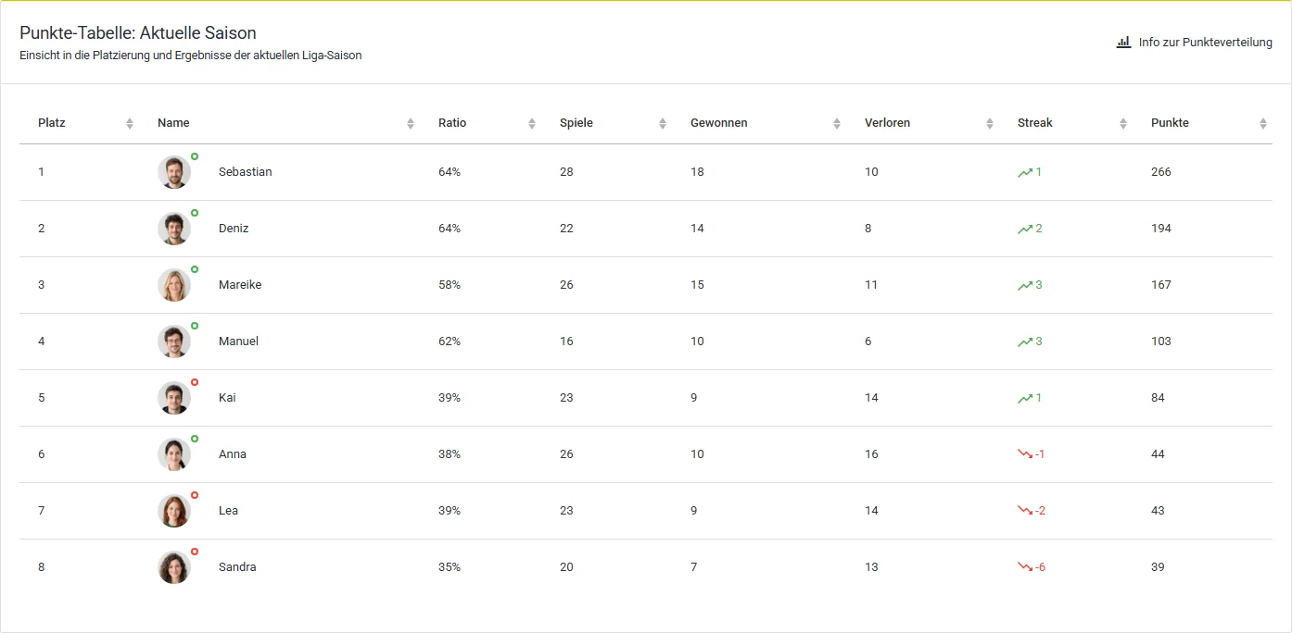Click the bar chart icon beside Info zur Punkteverteilung
The width and height of the screenshot is (1292, 633).
coord(1123,42)
